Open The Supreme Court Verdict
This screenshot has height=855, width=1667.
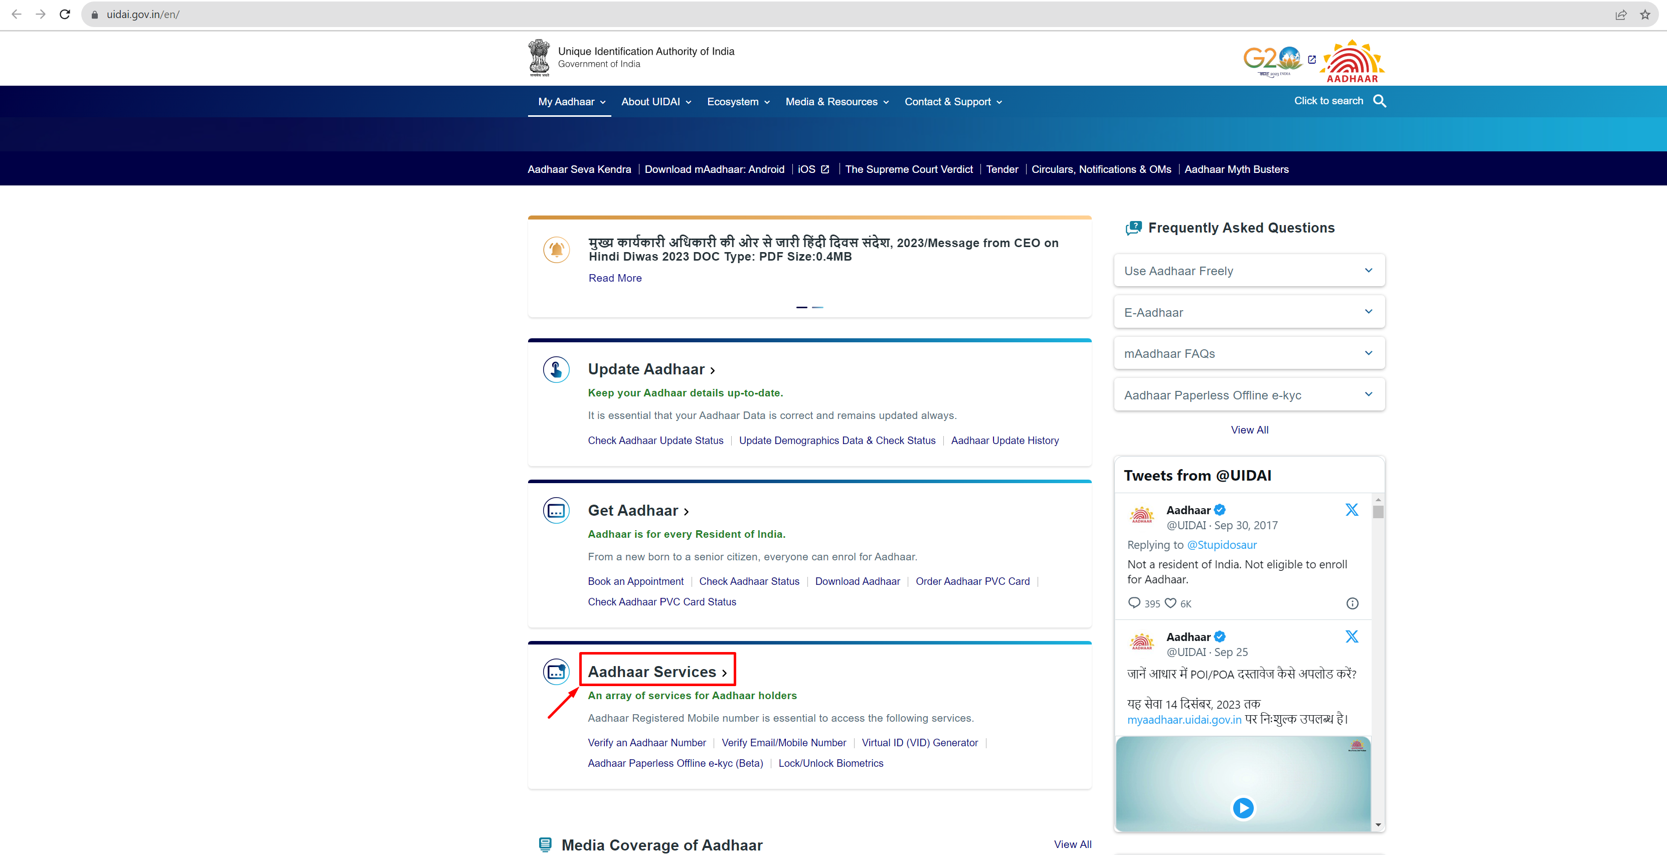[909, 169]
